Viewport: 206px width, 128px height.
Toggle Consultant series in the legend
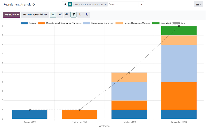tap(166, 23)
